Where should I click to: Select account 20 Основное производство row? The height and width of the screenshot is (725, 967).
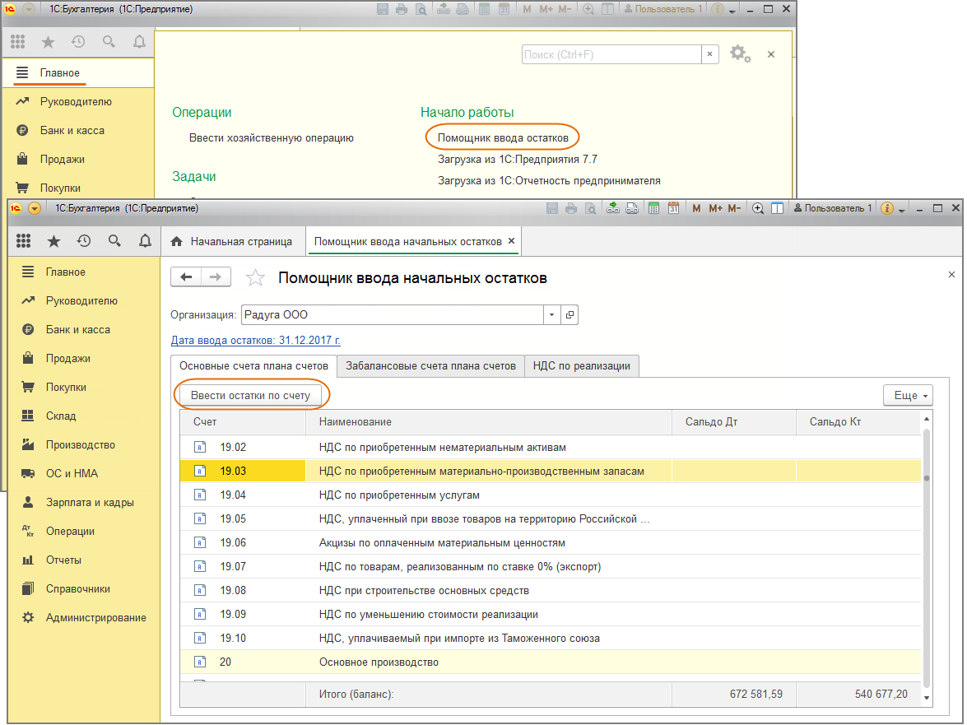550,662
